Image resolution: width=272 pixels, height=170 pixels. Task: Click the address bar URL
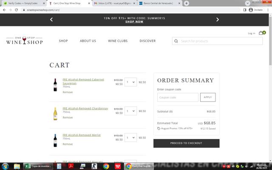43,10
